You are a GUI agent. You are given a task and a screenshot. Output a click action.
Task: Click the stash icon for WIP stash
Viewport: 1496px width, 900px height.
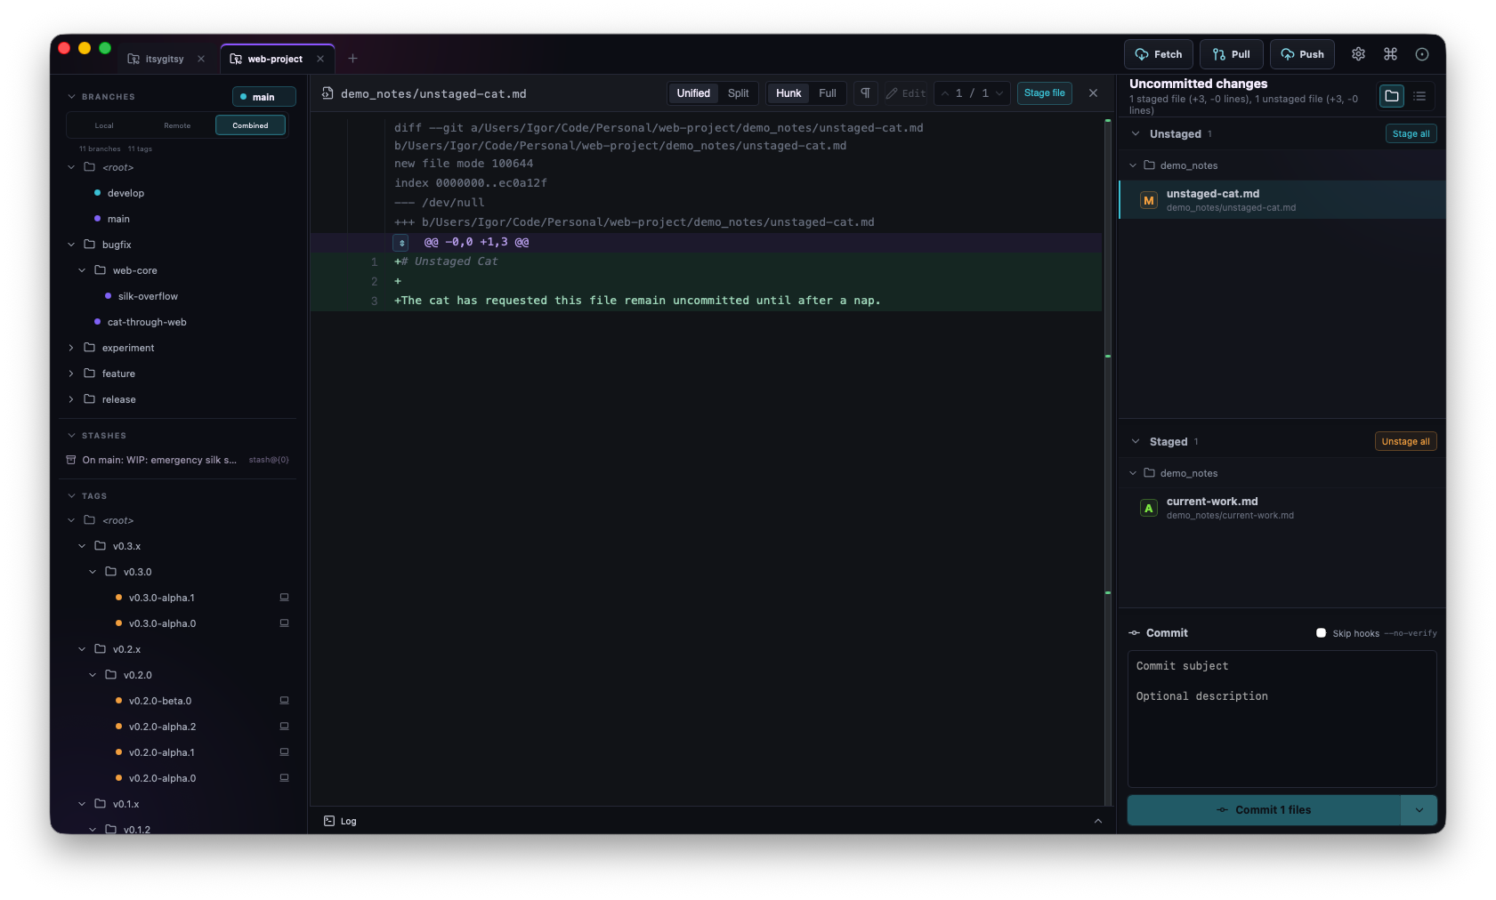(x=71, y=460)
